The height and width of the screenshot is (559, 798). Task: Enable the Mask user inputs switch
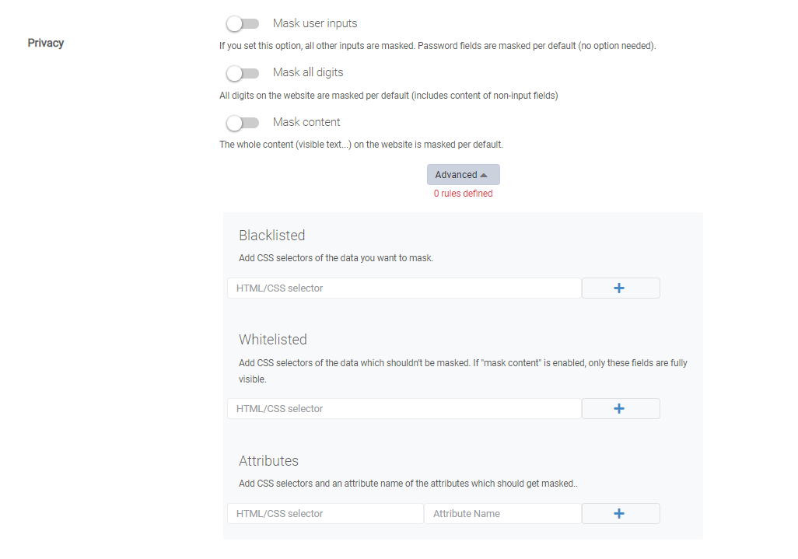click(x=243, y=23)
